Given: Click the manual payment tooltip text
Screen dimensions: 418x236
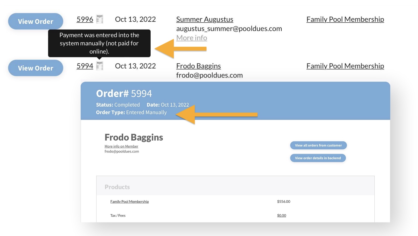Looking at the screenshot, I should tap(99, 43).
